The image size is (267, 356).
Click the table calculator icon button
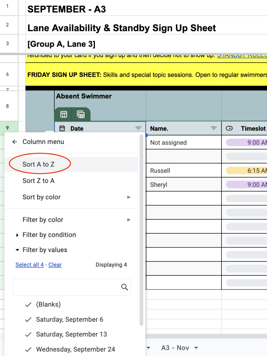click(x=81, y=114)
